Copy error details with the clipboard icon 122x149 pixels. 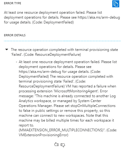pyautogui.click(x=116, y=4)
